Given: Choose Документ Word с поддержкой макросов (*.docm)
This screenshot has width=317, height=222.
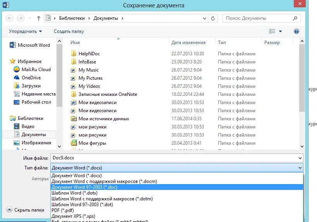Looking at the screenshot, I should (177, 181).
